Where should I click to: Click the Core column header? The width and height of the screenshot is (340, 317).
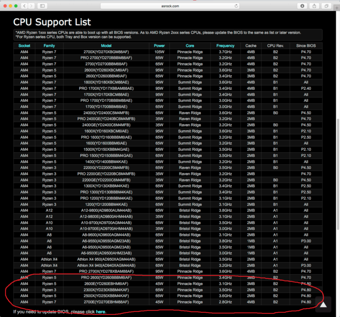(x=190, y=46)
